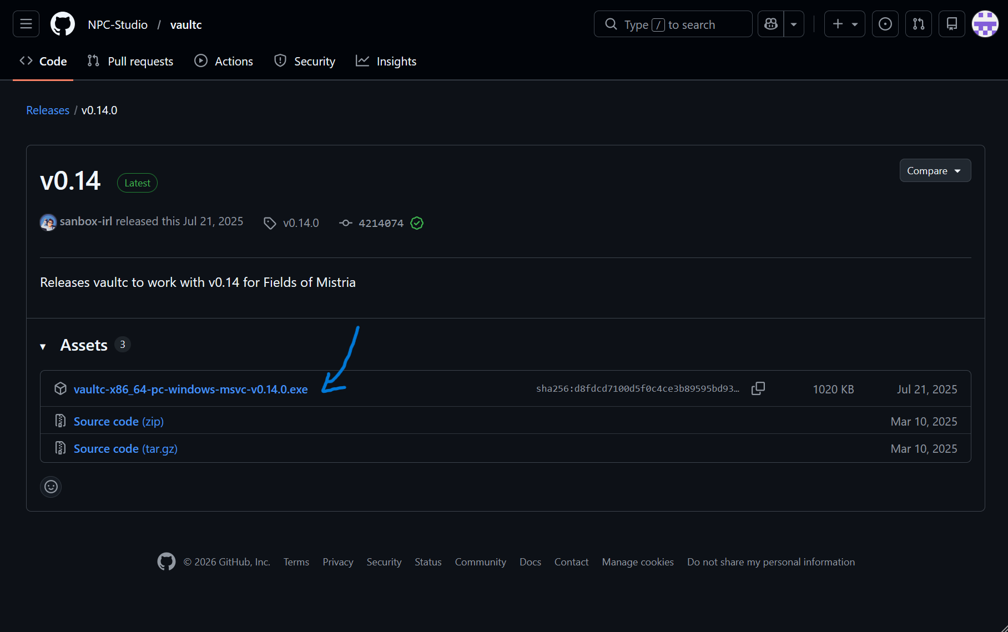Open the Copilot chat icon
Image resolution: width=1008 pixels, height=632 pixels.
(771, 24)
